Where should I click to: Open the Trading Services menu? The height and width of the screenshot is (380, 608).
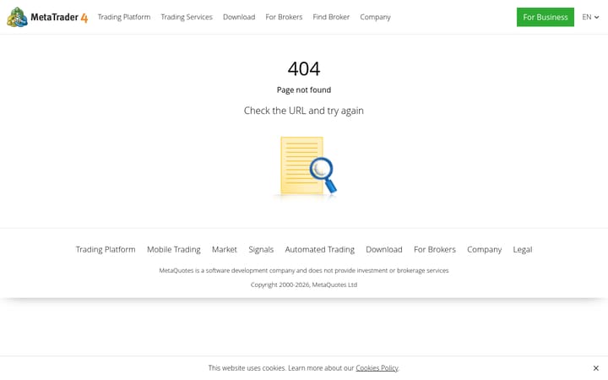[x=187, y=17]
